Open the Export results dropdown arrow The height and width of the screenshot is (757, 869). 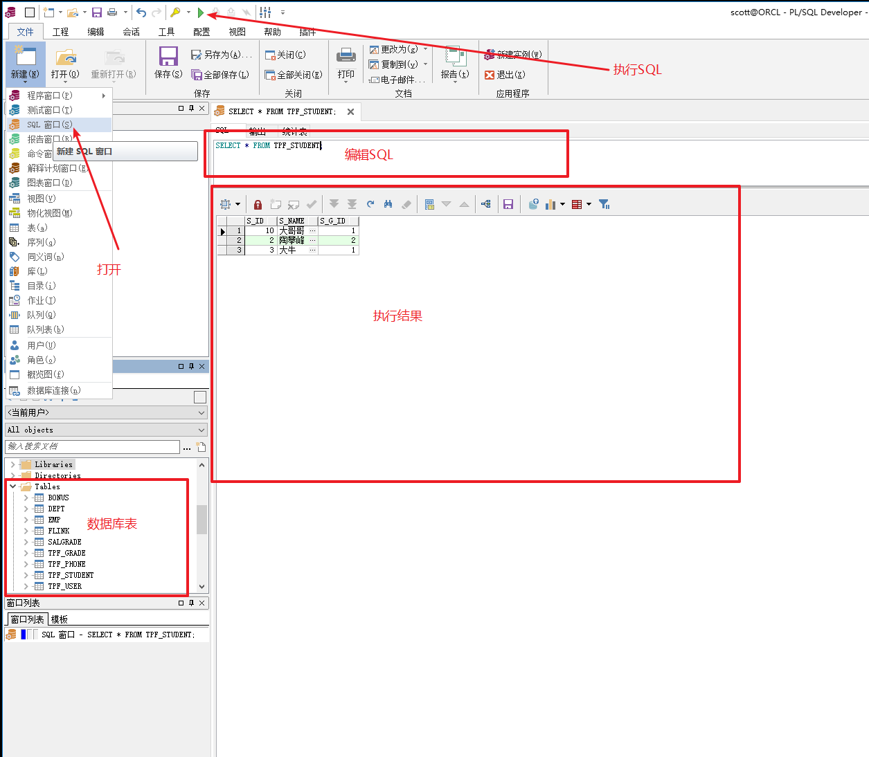click(589, 204)
